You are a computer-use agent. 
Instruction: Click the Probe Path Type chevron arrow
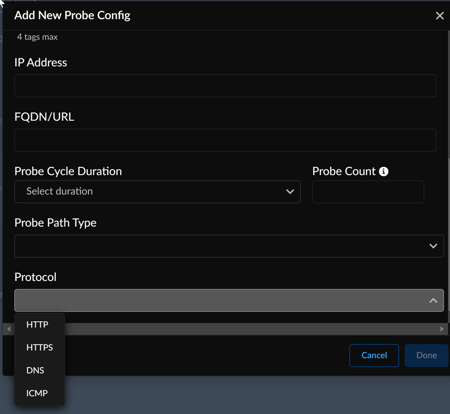click(433, 246)
